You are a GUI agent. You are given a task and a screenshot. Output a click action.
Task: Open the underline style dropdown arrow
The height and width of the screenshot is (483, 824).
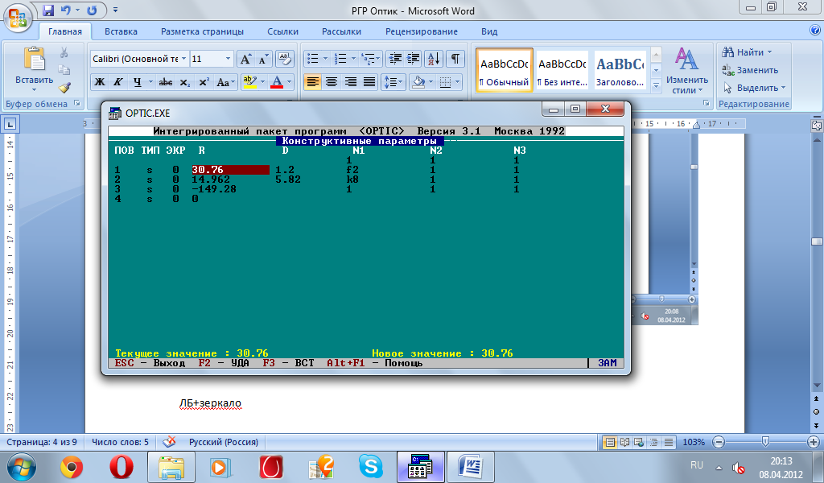(150, 82)
